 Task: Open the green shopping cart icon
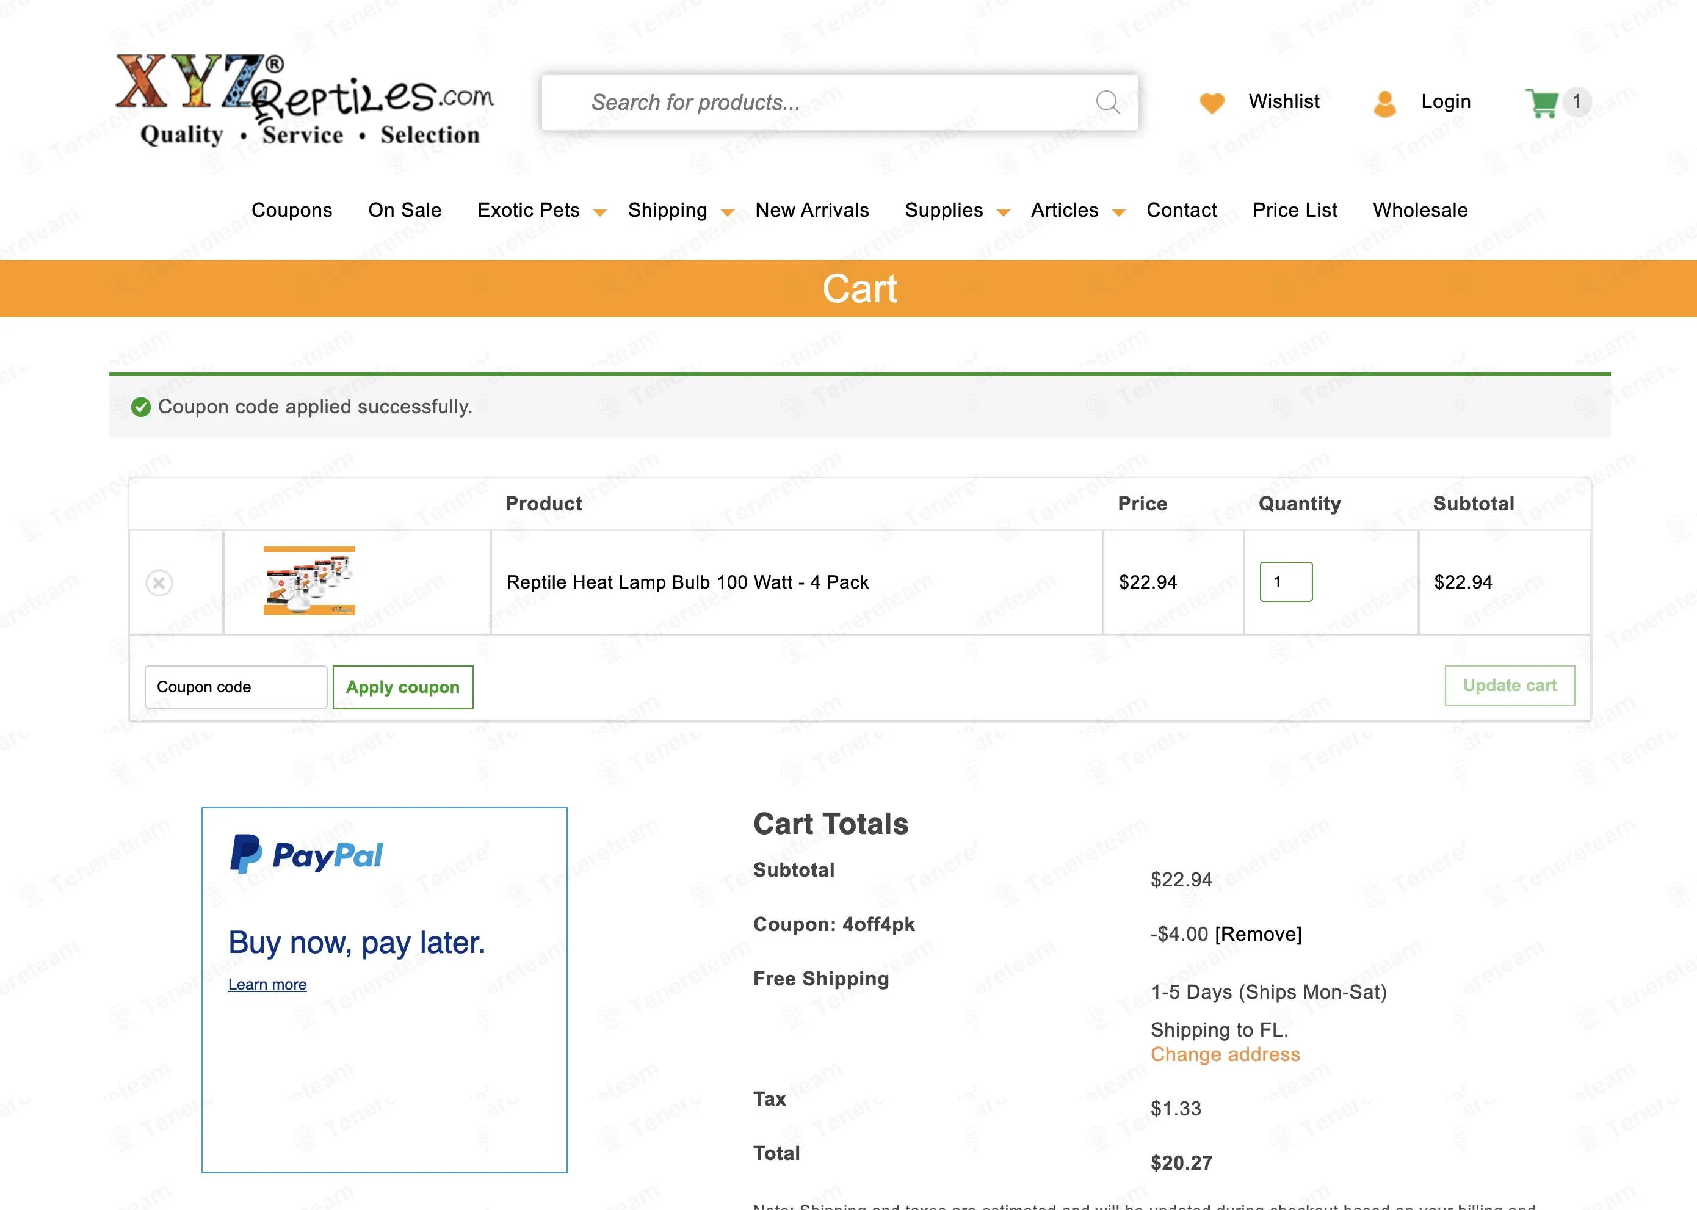(x=1542, y=103)
